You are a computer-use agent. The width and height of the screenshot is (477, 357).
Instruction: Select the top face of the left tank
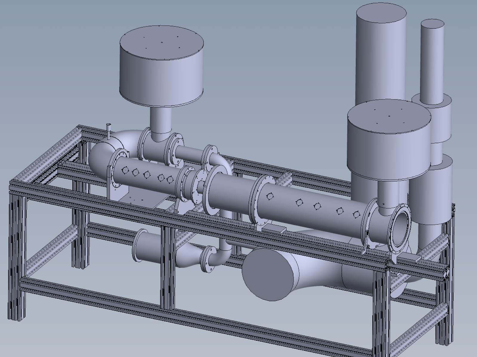coord(162,43)
